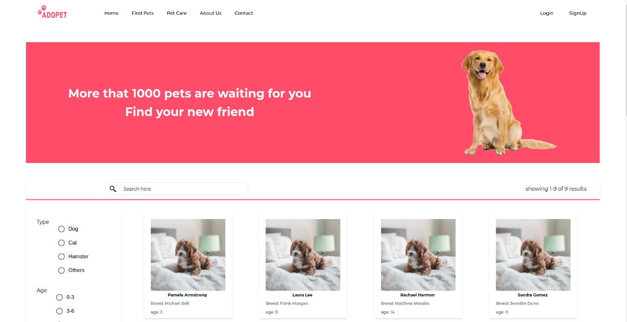Go to the Find Pets page
627x322 pixels.
point(143,13)
